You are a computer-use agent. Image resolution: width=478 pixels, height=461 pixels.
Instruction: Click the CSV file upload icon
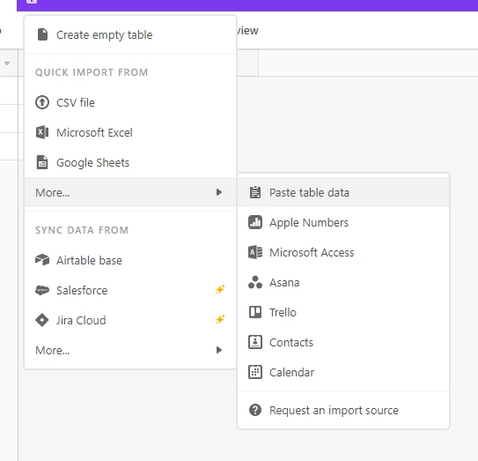pyautogui.click(x=42, y=102)
